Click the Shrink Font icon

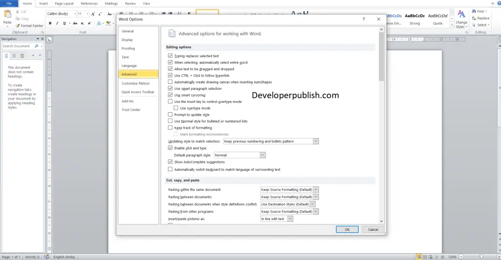100,14
